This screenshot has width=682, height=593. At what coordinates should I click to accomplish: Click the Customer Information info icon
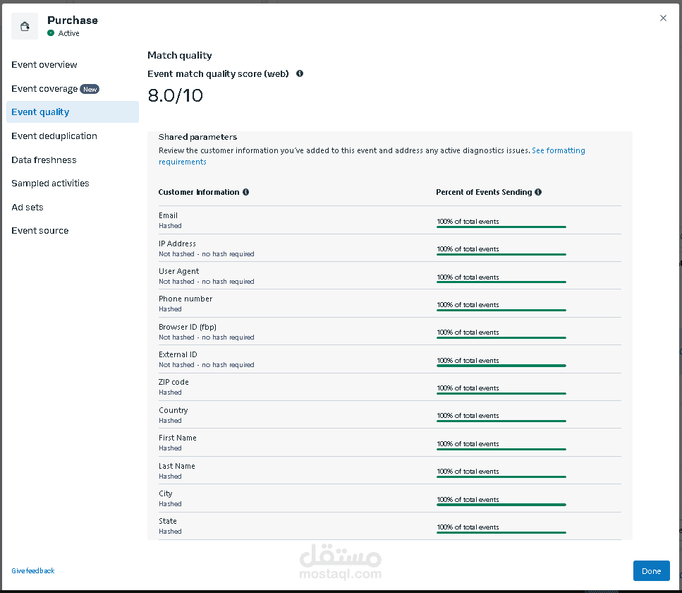coord(245,192)
